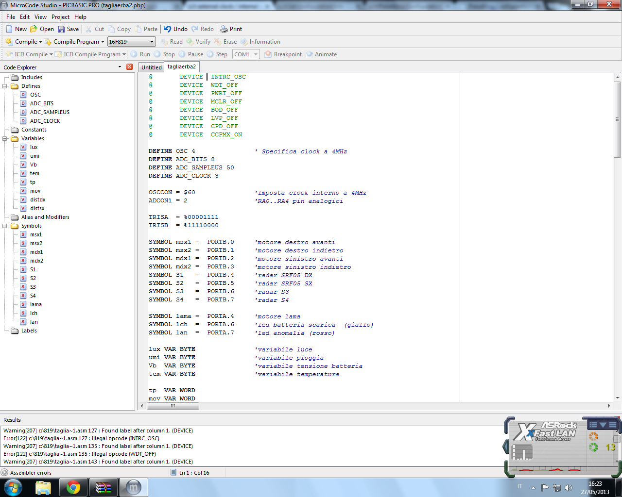
Task: Open Google Chrome from taskbar
Action: click(x=73, y=487)
